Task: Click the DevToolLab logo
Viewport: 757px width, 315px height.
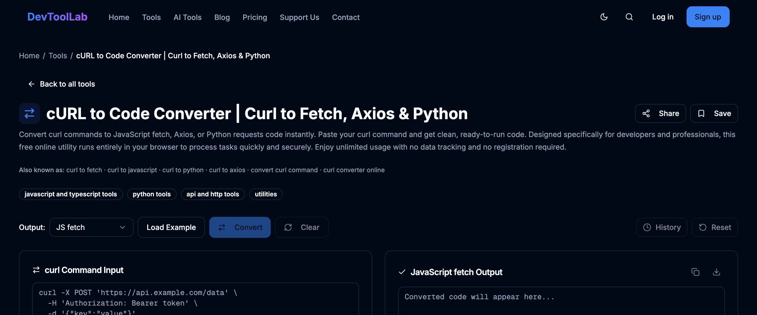Action: [x=57, y=17]
